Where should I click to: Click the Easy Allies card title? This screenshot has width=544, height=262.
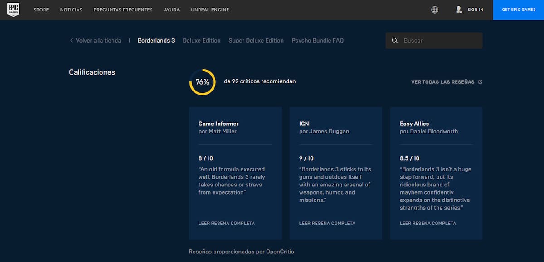[414, 124]
